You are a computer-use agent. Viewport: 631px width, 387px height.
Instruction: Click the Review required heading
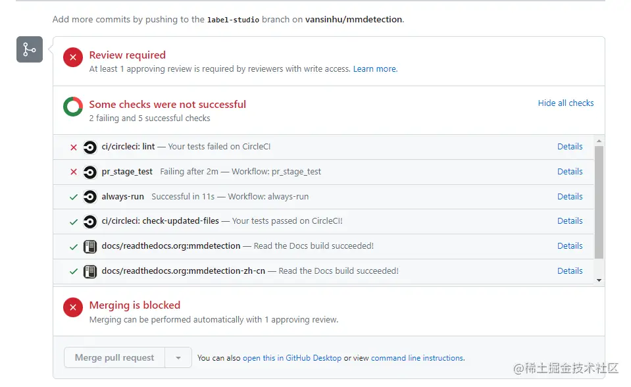click(127, 55)
